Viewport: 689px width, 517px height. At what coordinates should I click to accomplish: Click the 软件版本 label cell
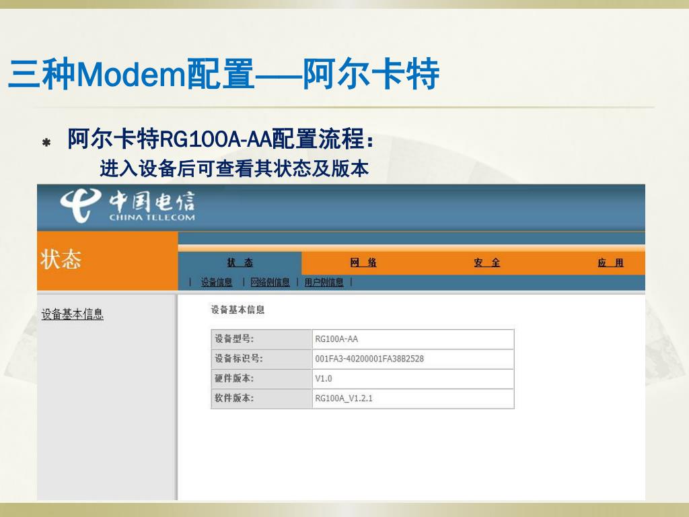point(262,399)
